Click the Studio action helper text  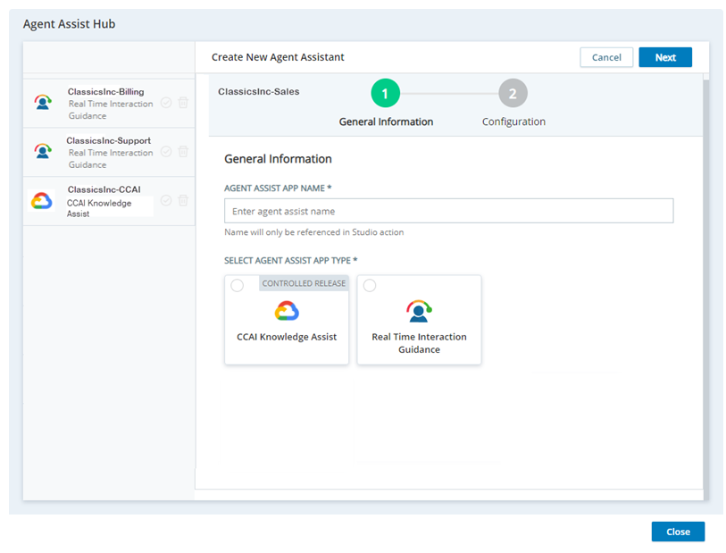pos(314,232)
